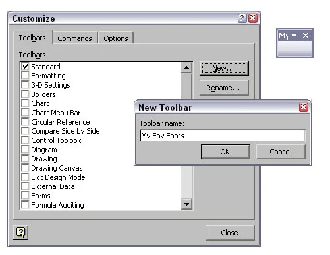Tick the Diagram toolbar checkbox
This screenshot has width=330, height=255.
click(x=26, y=150)
